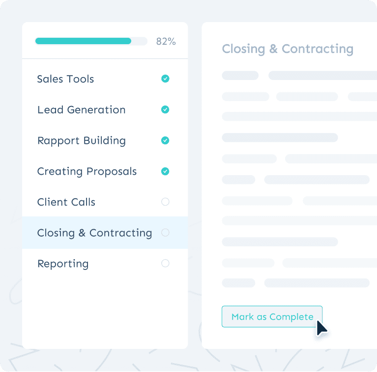The image size is (377, 372).
Task: Toggle the Closing & Contracting completion circle
Action: click(165, 233)
